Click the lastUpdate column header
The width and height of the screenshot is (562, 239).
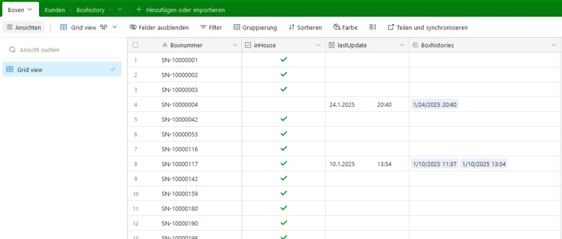click(367, 45)
